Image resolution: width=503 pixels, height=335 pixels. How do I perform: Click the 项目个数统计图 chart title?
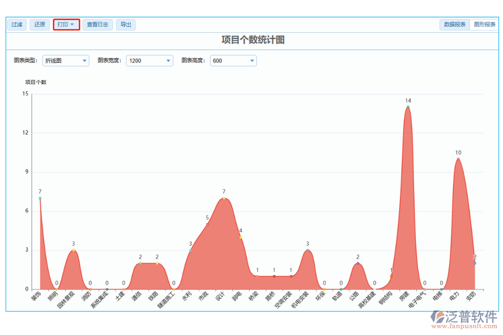point(253,40)
